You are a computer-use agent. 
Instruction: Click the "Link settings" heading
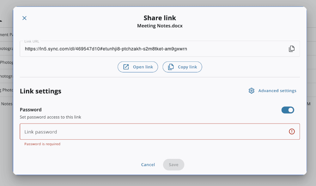coord(40,91)
